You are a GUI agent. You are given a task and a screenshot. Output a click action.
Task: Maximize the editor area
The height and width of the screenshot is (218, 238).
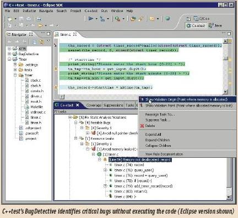point(229,34)
